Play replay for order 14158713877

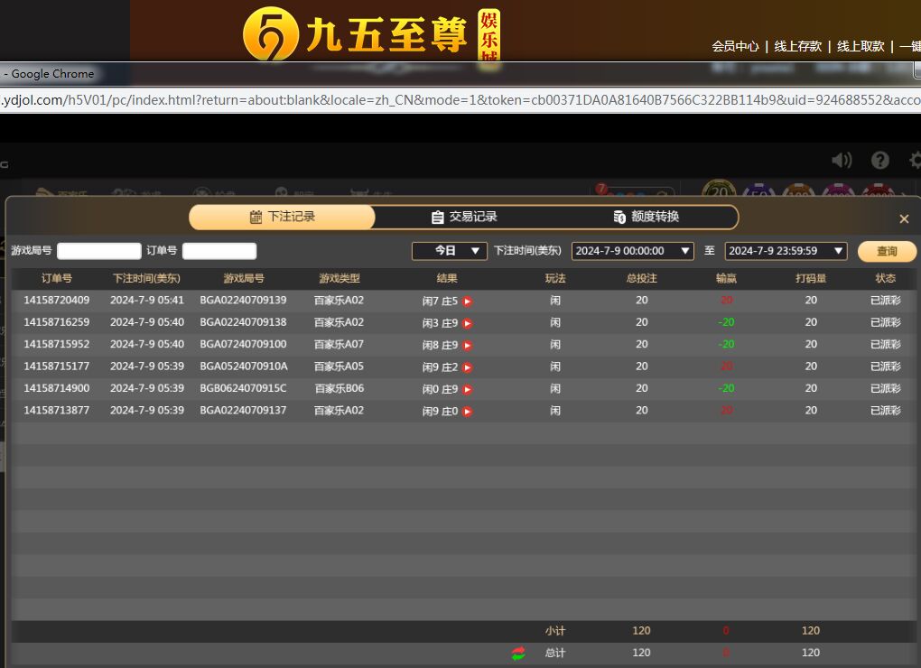(468, 412)
